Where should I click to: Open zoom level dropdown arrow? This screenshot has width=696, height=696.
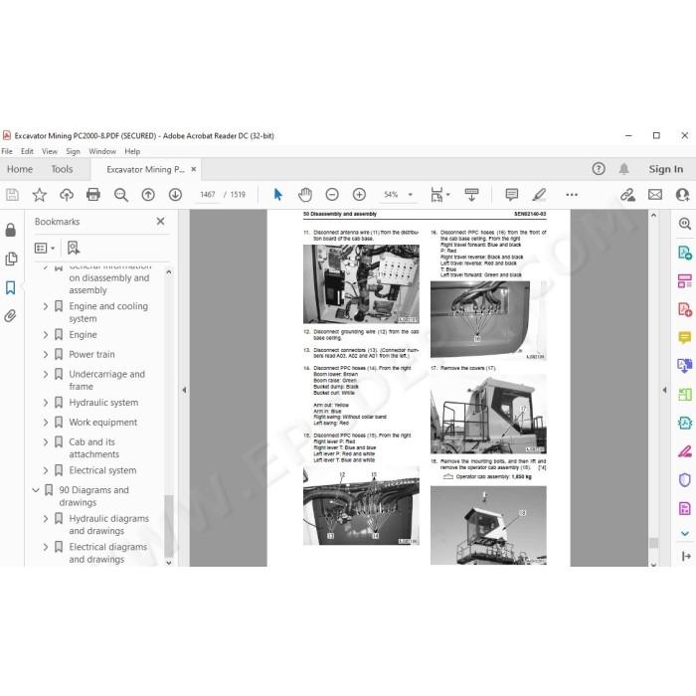[410, 195]
